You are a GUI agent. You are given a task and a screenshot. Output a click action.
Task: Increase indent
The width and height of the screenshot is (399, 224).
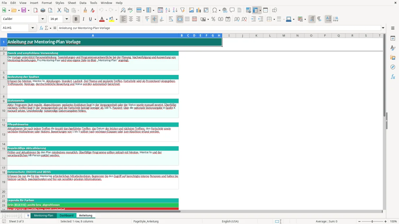tap(253, 19)
